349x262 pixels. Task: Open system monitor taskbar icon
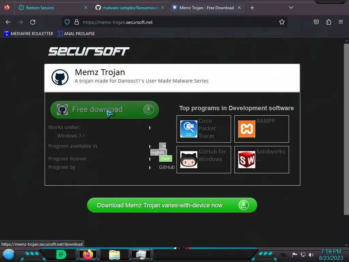click(141, 254)
